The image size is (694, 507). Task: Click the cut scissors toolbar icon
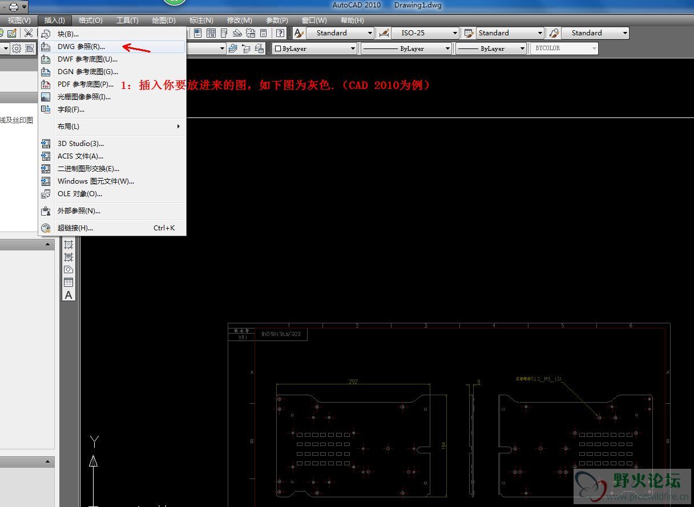tap(28, 33)
